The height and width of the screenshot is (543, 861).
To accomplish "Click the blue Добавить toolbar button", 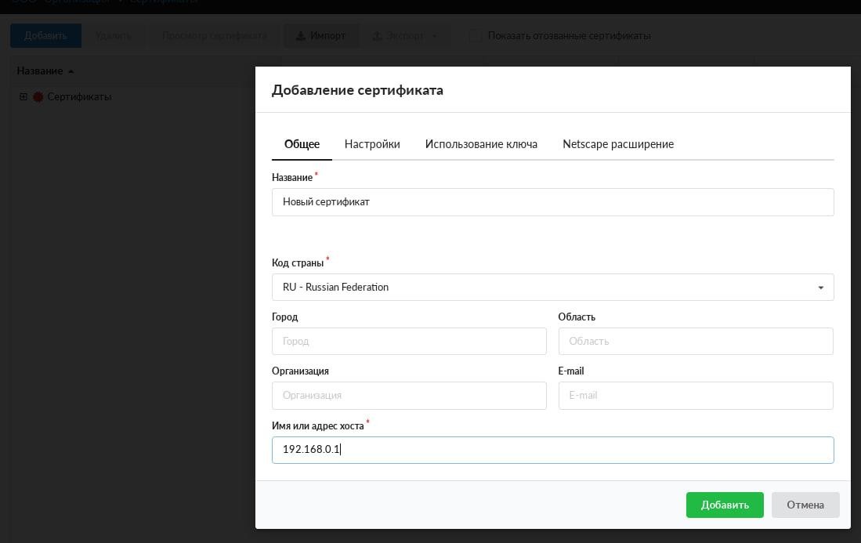I will (x=45, y=36).
